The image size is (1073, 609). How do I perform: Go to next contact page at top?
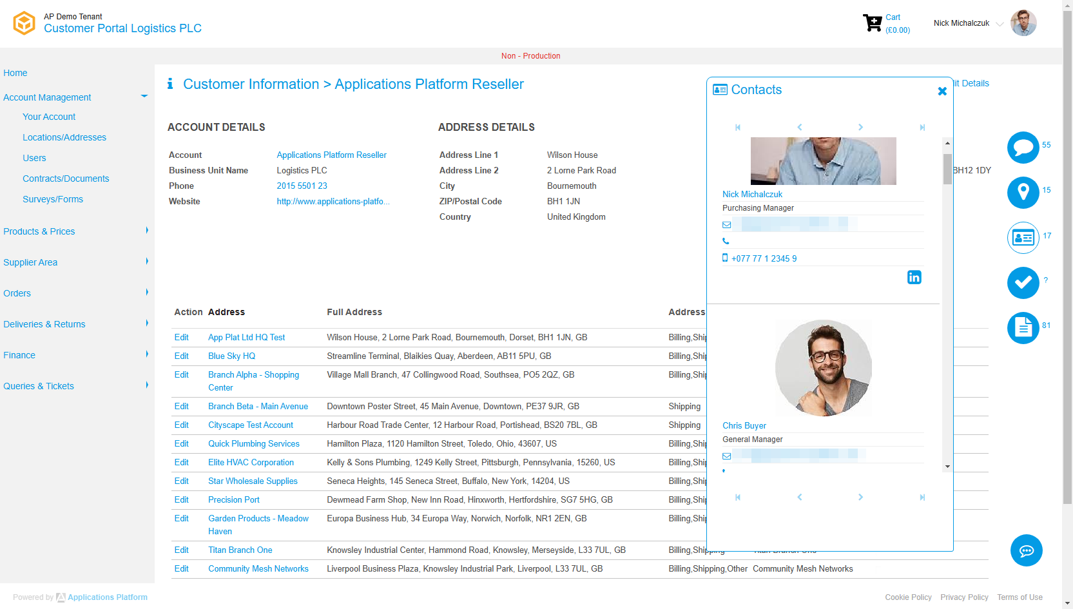point(860,128)
